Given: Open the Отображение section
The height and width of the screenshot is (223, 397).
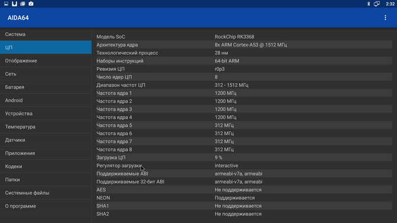Looking at the screenshot, I should 45,61.
